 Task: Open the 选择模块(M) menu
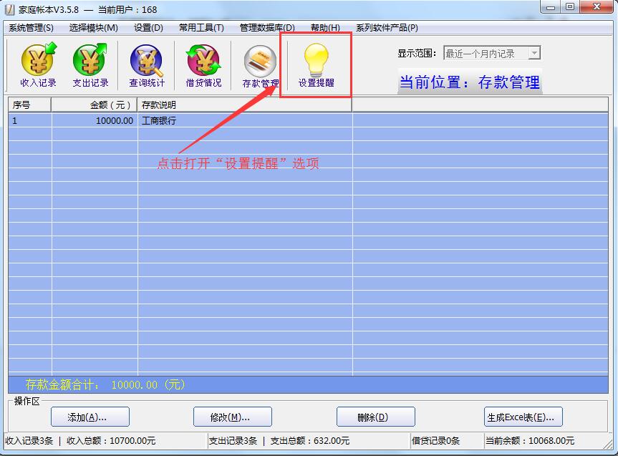pos(93,28)
